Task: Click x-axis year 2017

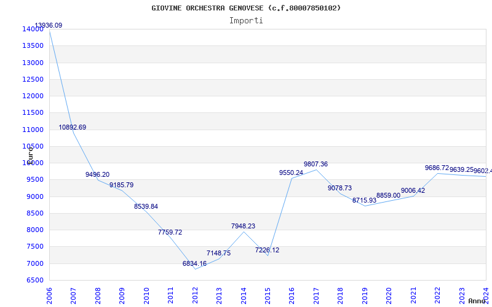Action: pos(316,296)
